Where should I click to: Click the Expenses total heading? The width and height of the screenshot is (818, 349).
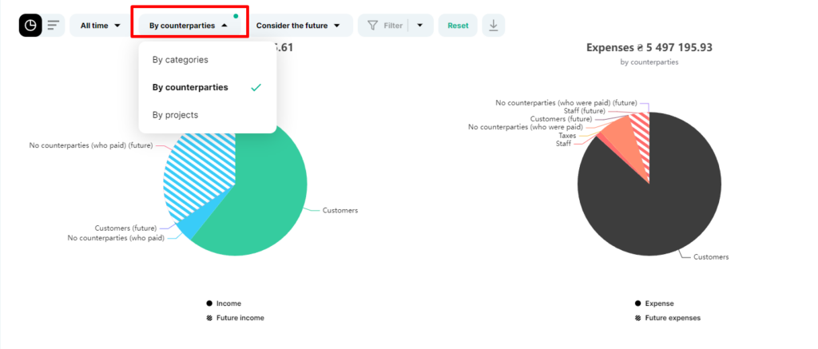649,48
